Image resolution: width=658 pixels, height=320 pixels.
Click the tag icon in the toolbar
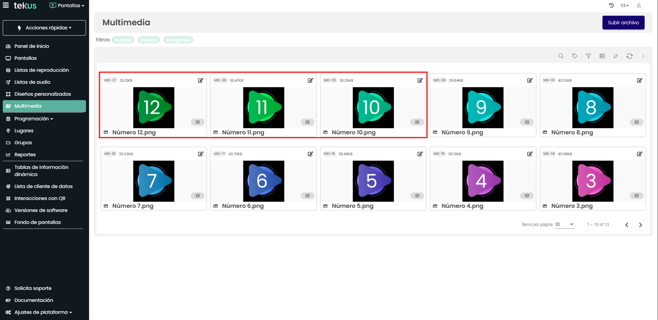pos(574,56)
